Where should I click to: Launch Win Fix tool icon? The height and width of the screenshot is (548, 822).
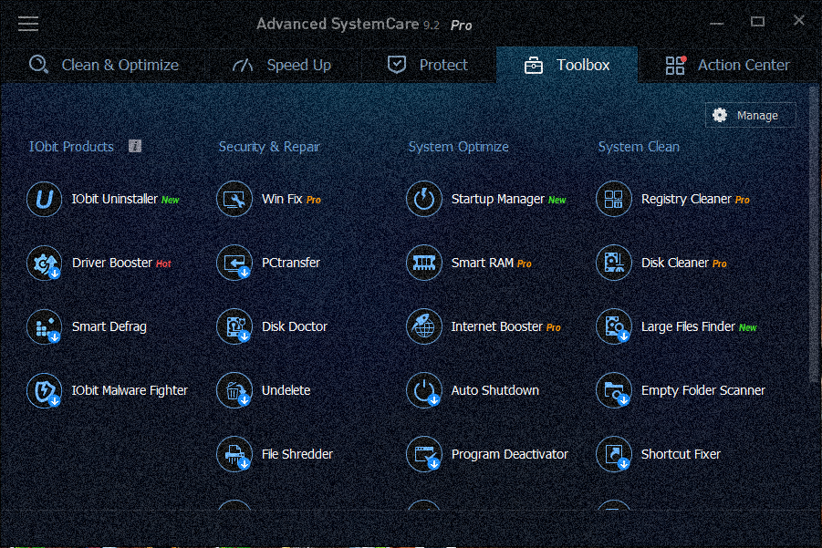coord(234,199)
